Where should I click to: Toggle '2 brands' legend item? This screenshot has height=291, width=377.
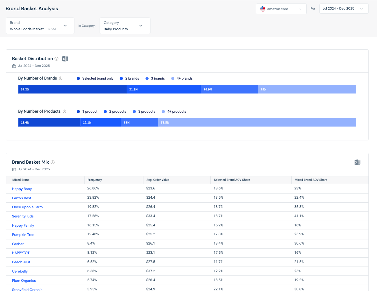[129, 78]
